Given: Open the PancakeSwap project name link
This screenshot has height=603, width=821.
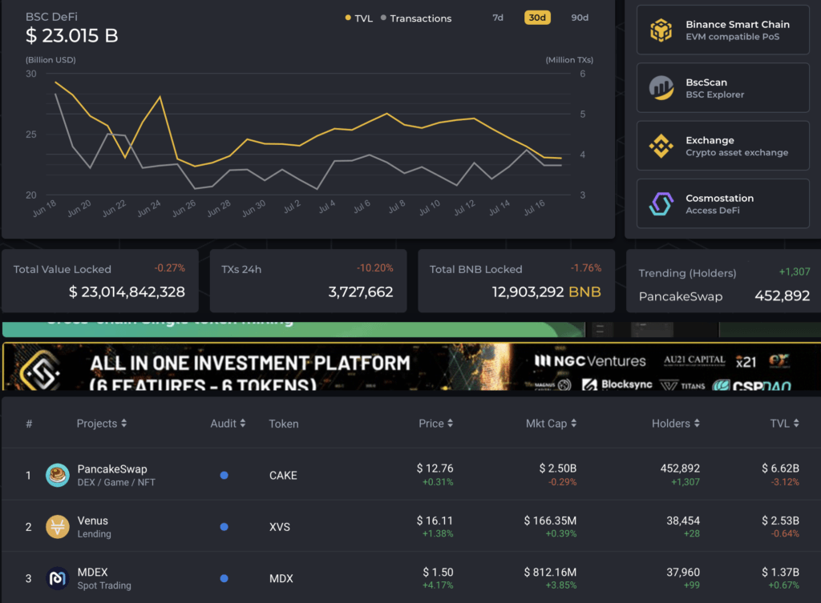Looking at the screenshot, I should click(x=112, y=469).
